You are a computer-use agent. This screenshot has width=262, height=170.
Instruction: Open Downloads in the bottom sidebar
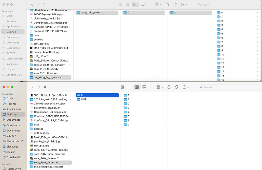coord(13,125)
